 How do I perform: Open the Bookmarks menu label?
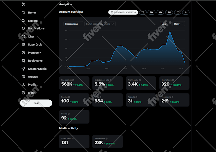35,61
